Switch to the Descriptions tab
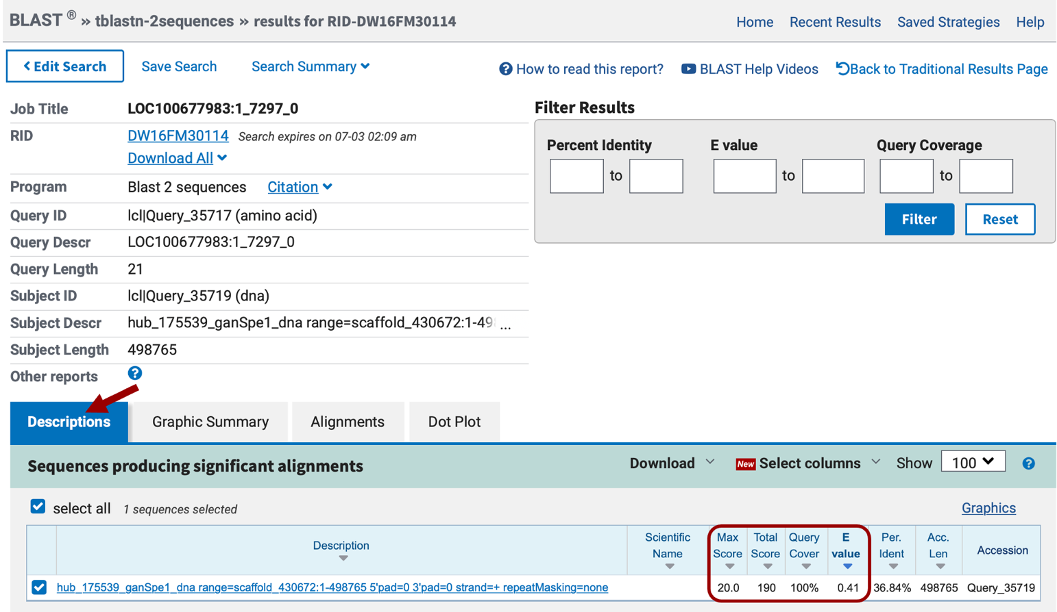Image resolution: width=1057 pixels, height=612 pixels. [x=69, y=422]
